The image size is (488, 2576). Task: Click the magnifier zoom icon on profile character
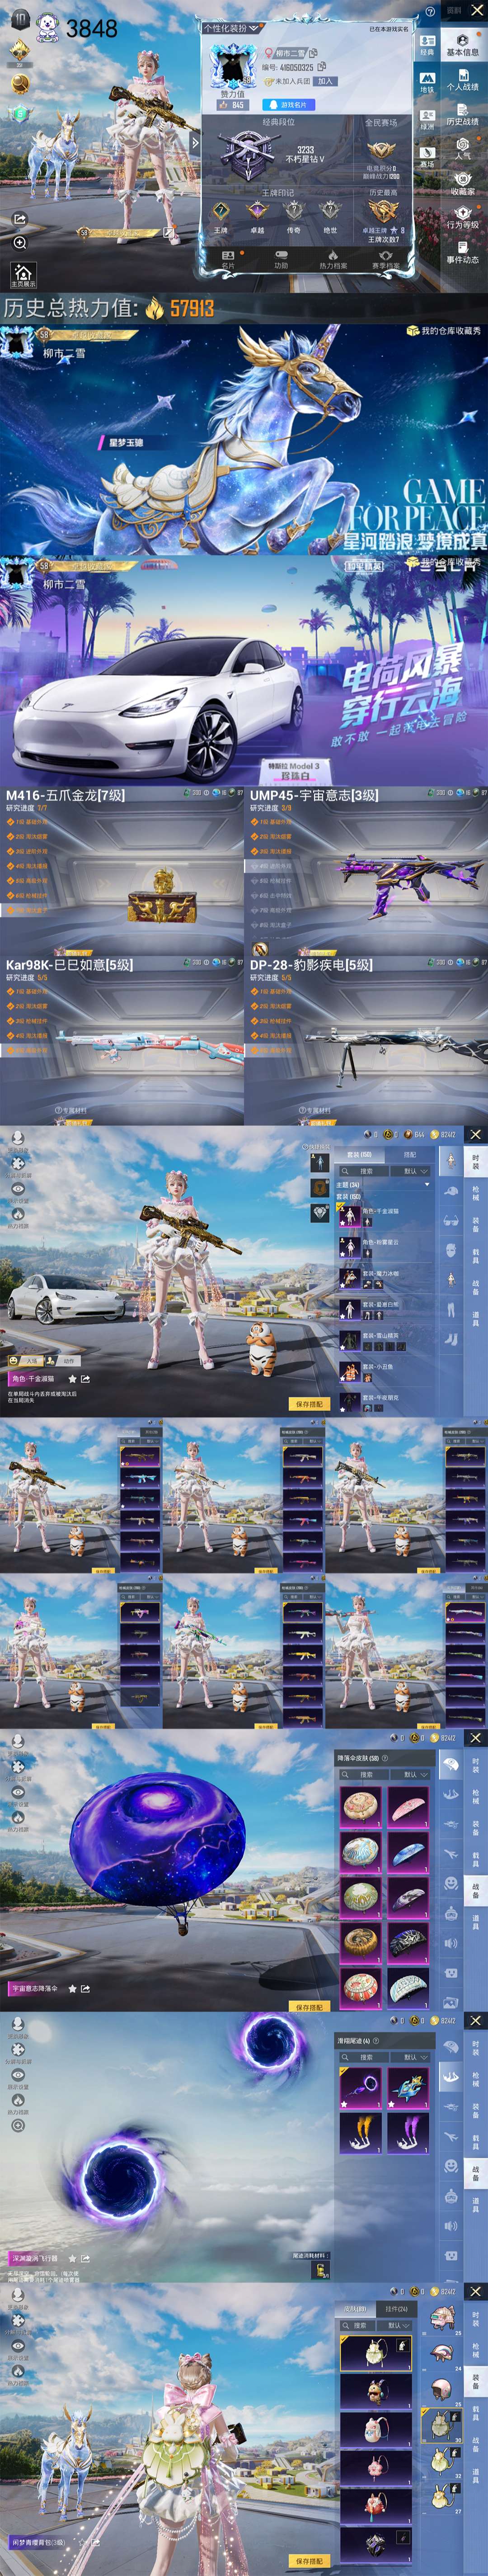[x=20, y=242]
